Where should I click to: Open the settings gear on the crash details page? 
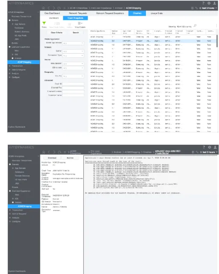point(209,147)
